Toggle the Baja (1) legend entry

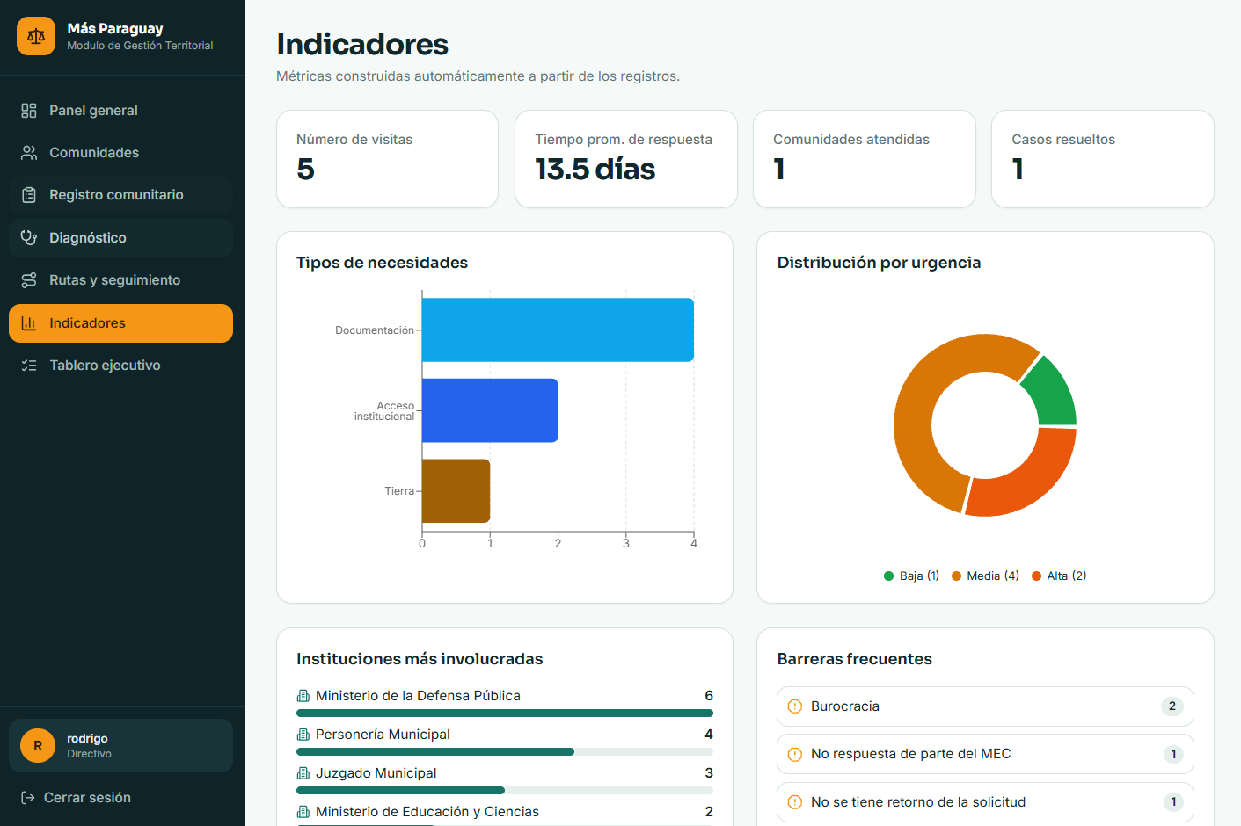point(911,576)
